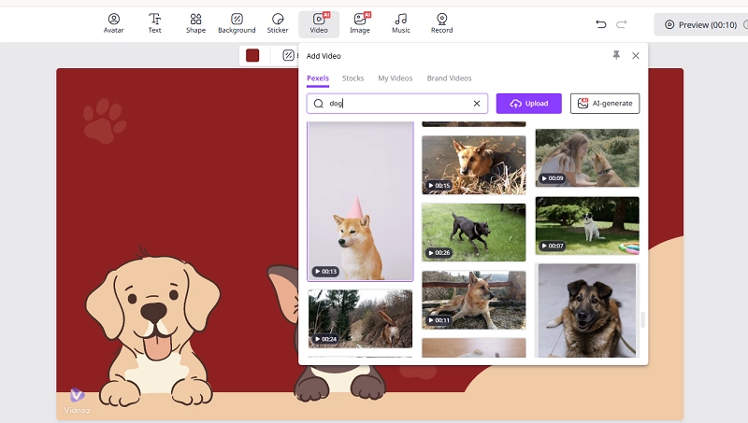The width and height of the screenshot is (748, 423).
Task: Select the German shepherd video 00:15
Action: point(474,165)
